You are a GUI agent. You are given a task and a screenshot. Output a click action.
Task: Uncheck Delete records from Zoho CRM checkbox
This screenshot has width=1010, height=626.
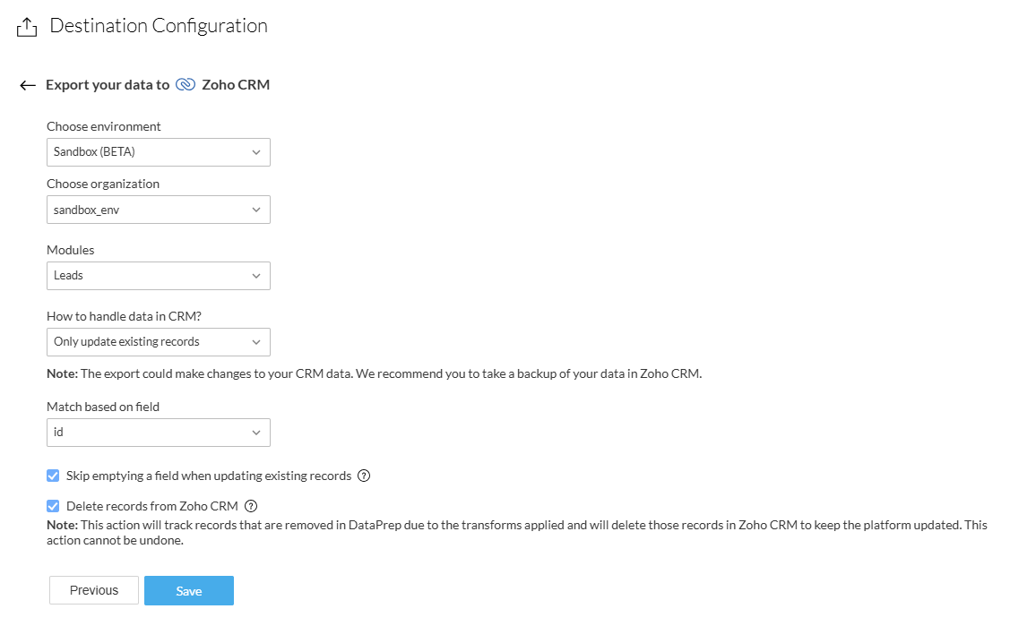coord(54,506)
